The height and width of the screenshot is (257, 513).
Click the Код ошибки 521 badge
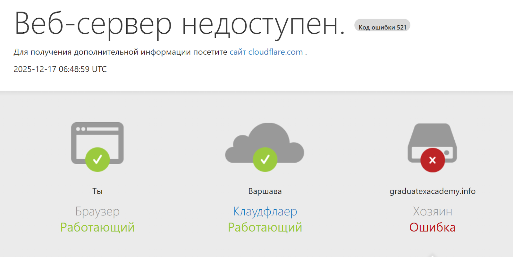click(x=382, y=27)
